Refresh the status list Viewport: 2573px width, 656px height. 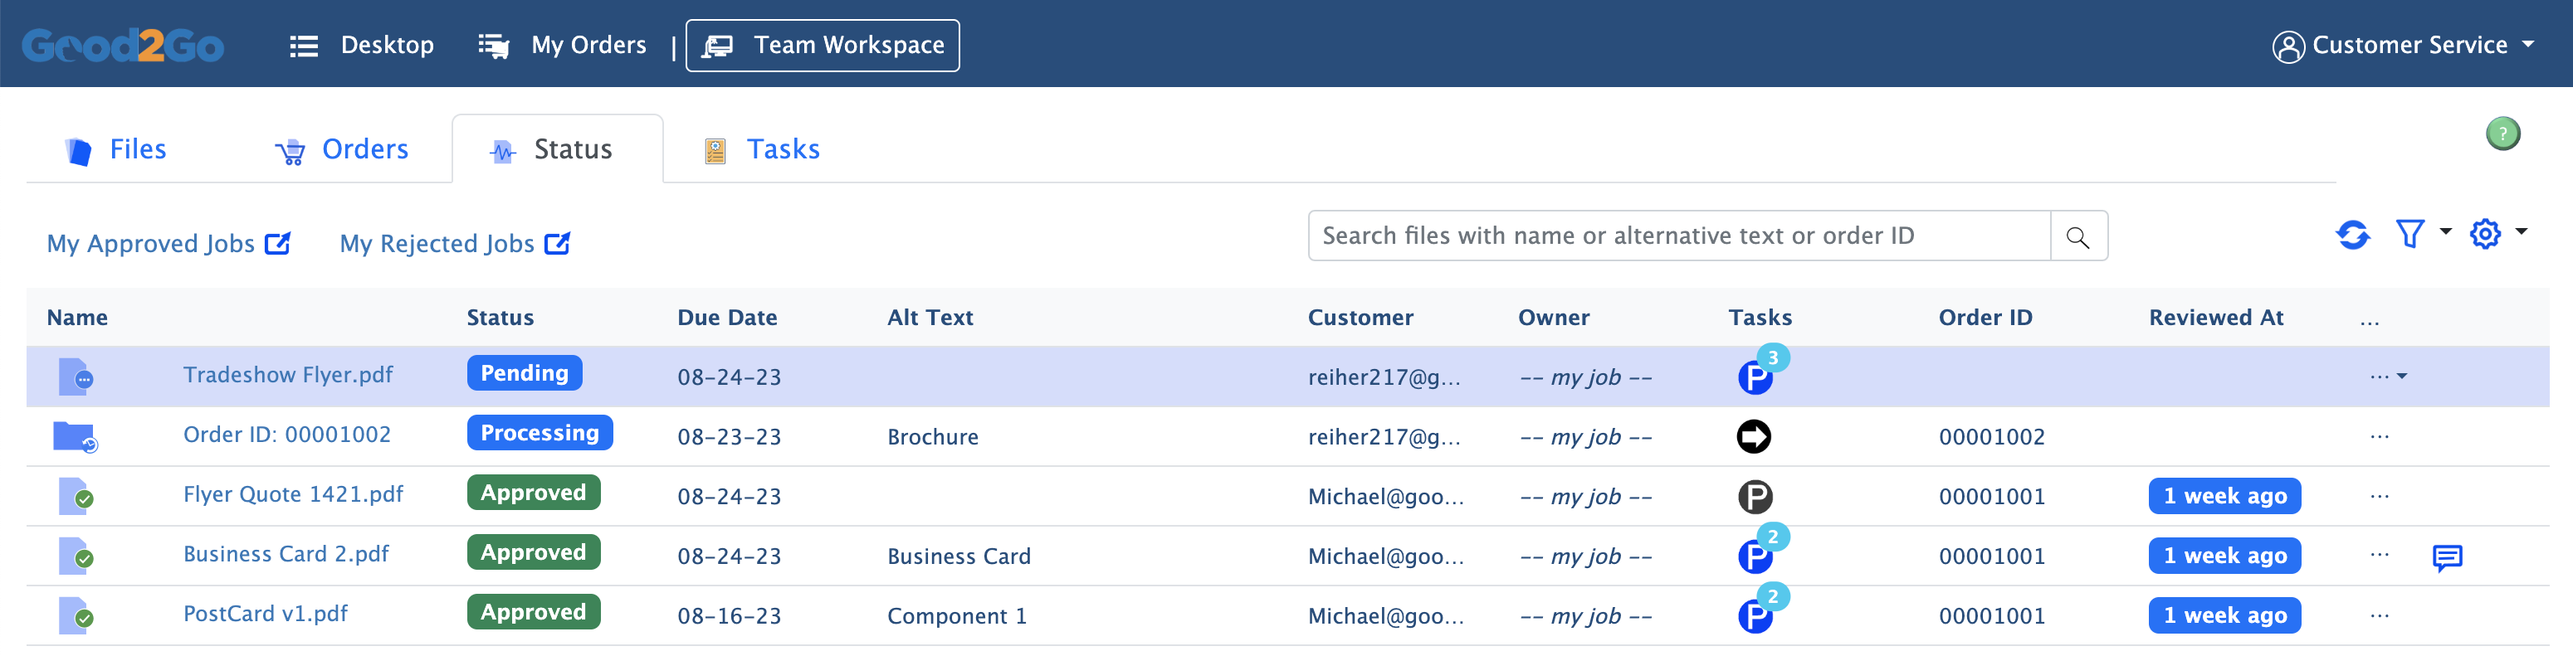2352,235
